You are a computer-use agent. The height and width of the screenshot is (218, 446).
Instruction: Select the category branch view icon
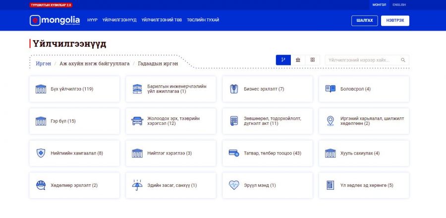pos(283,60)
